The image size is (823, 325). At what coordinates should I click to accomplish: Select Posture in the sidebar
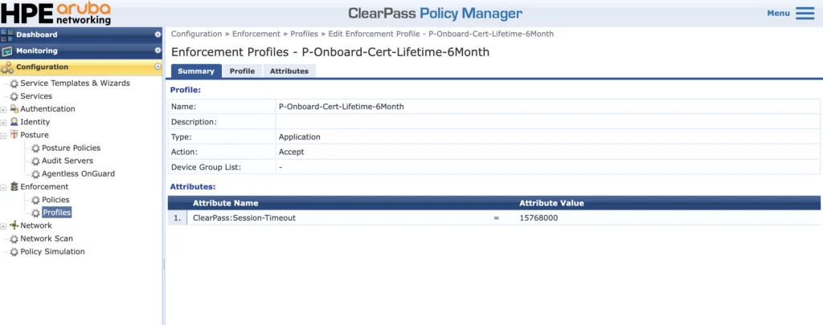point(35,135)
